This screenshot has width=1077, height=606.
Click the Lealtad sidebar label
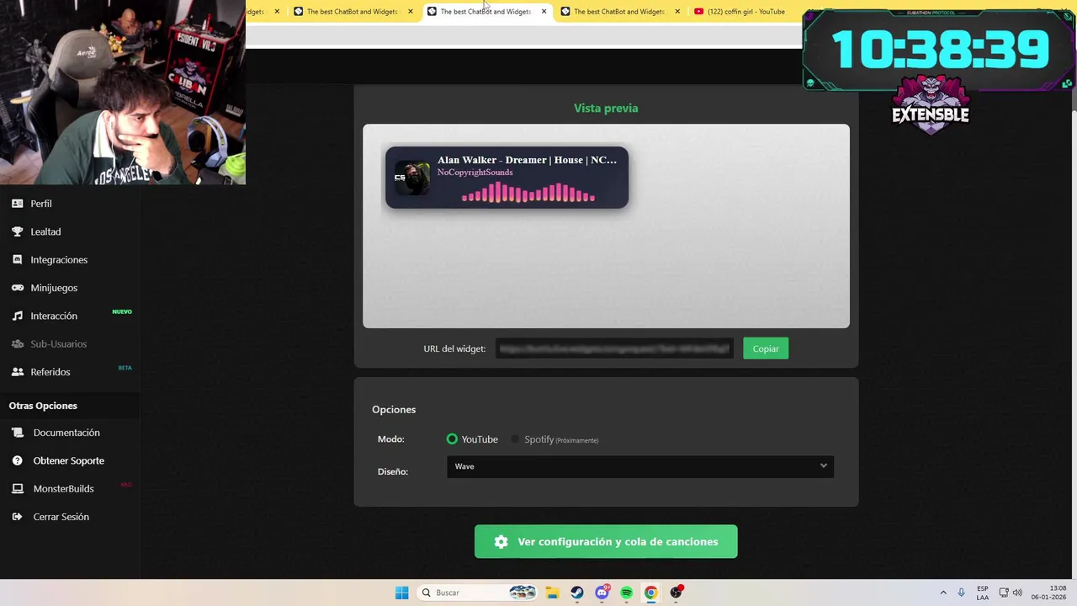click(x=45, y=231)
